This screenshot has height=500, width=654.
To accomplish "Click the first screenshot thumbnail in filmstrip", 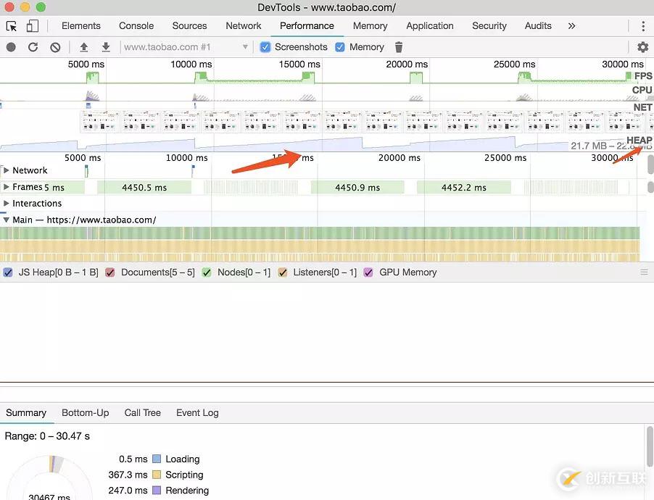I will (x=99, y=121).
